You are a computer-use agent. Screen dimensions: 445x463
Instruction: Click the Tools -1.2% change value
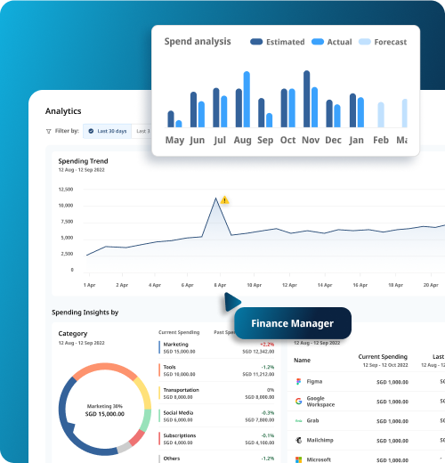[x=268, y=367]
